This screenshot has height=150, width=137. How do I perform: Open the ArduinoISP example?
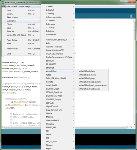(x=58, y=35)
